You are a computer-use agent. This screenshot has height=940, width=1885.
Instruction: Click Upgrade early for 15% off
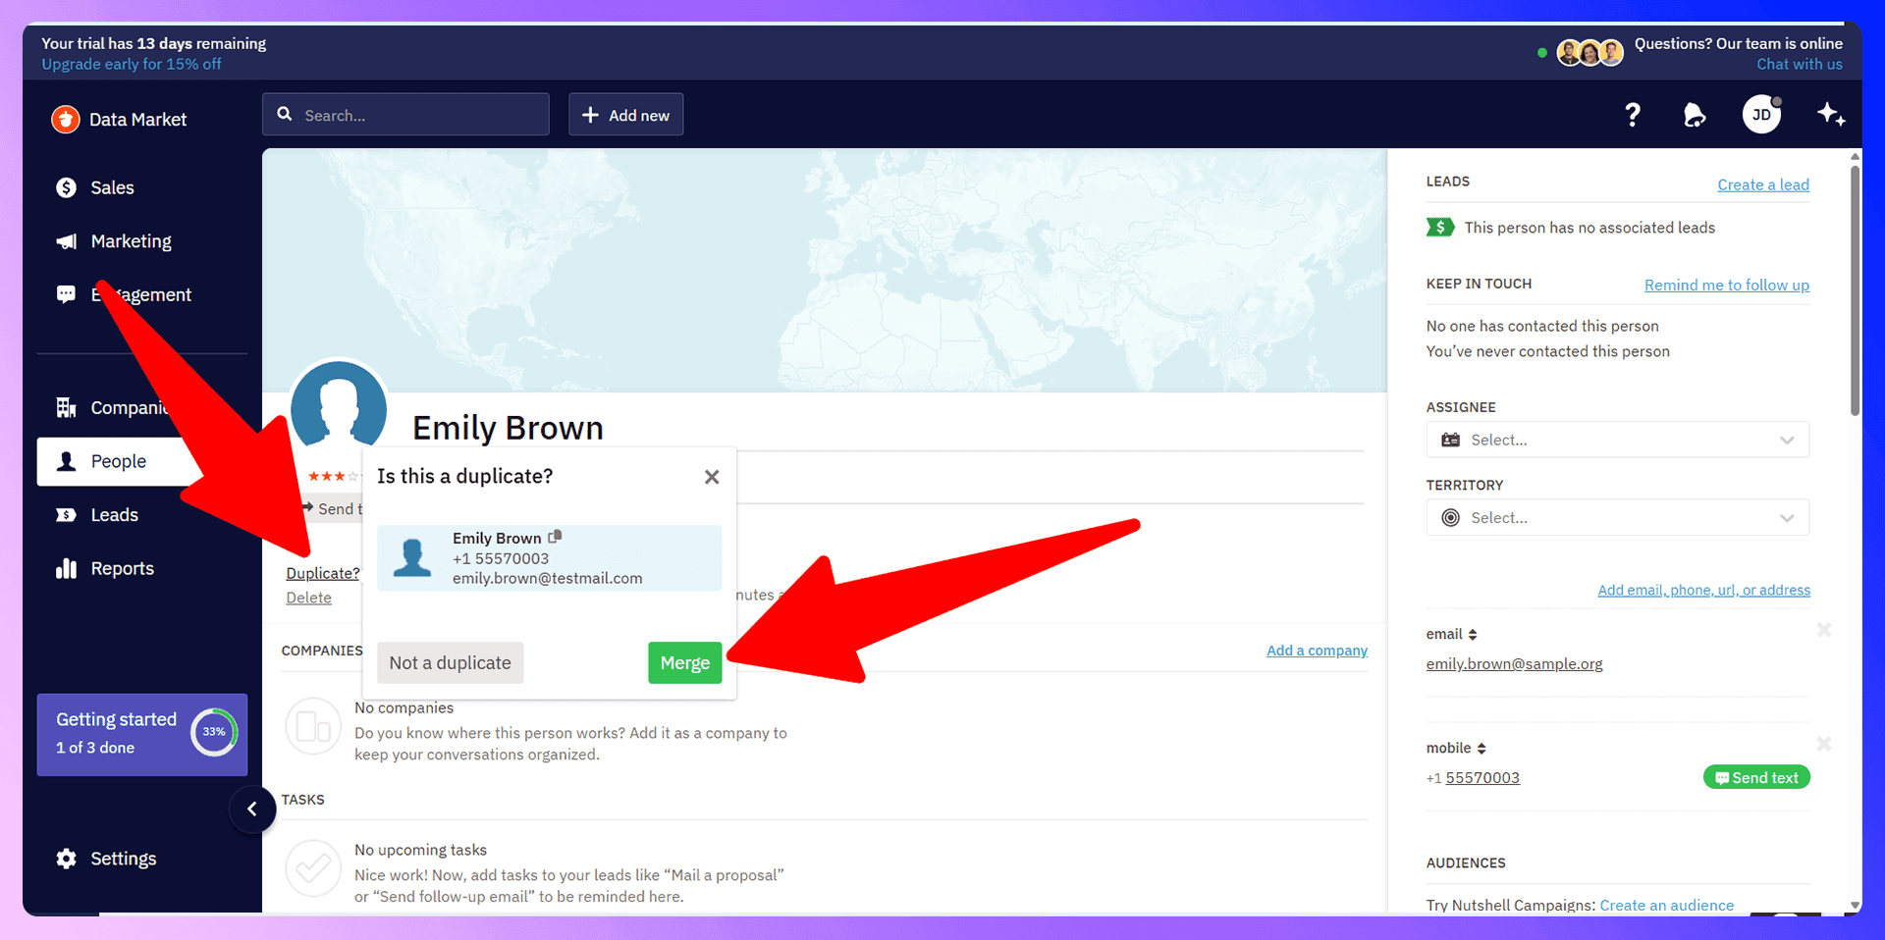132,64
